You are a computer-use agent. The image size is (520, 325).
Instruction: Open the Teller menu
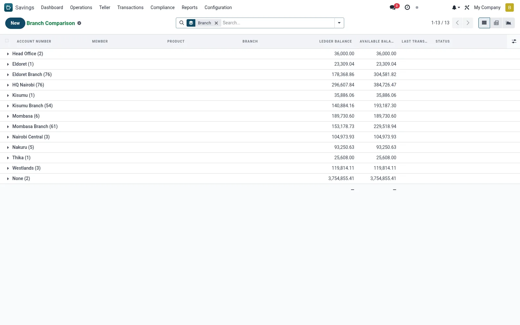[105, 7]
